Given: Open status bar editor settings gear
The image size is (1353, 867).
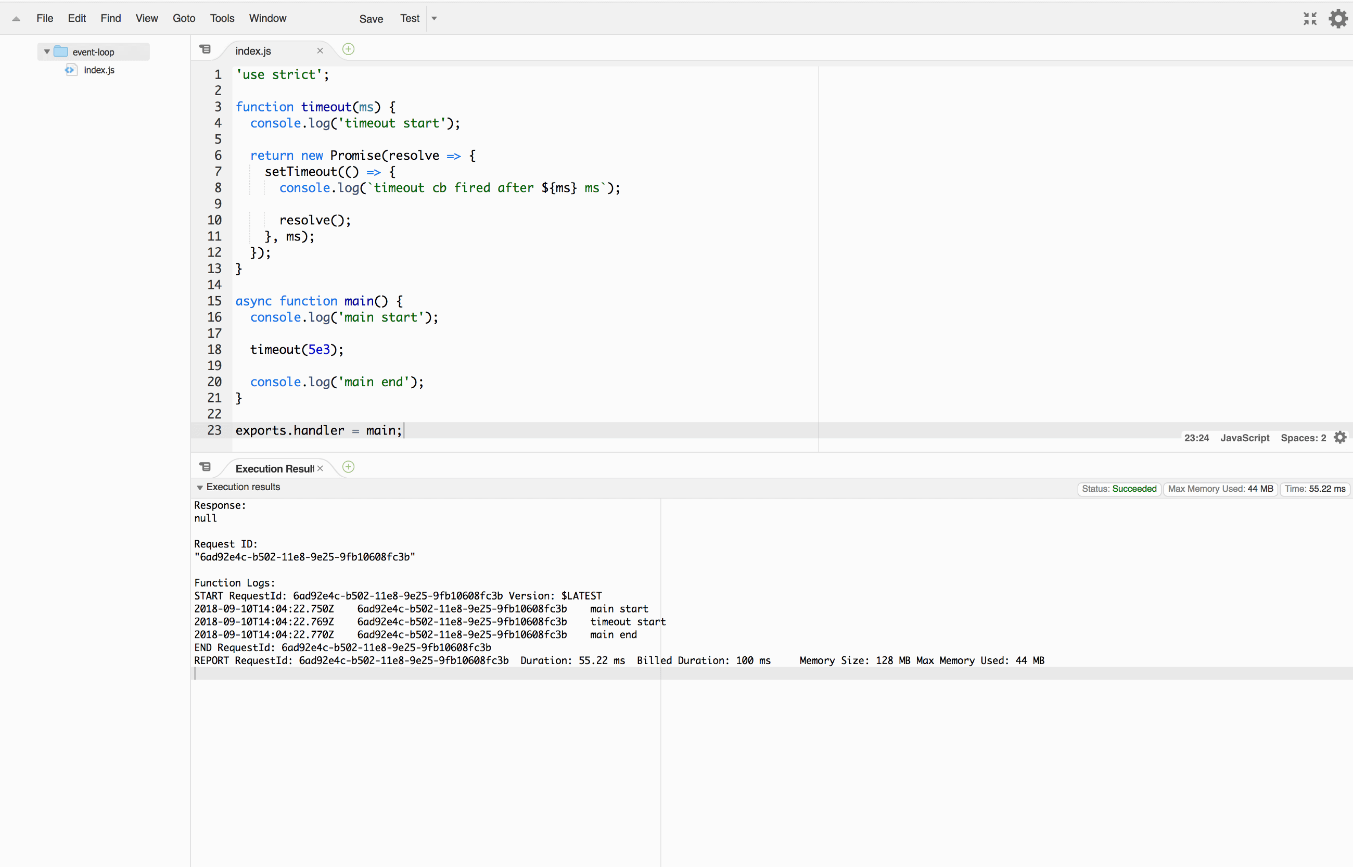Looking at the screenshot, I should pyautogui.click(x=1340, y=438).
